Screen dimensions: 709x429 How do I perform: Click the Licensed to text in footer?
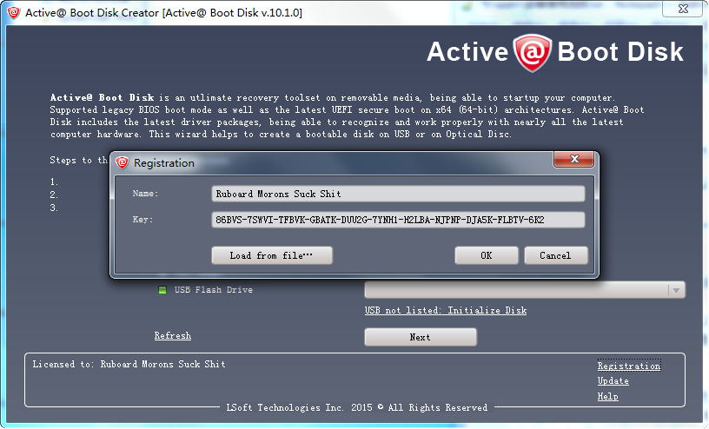129,364
